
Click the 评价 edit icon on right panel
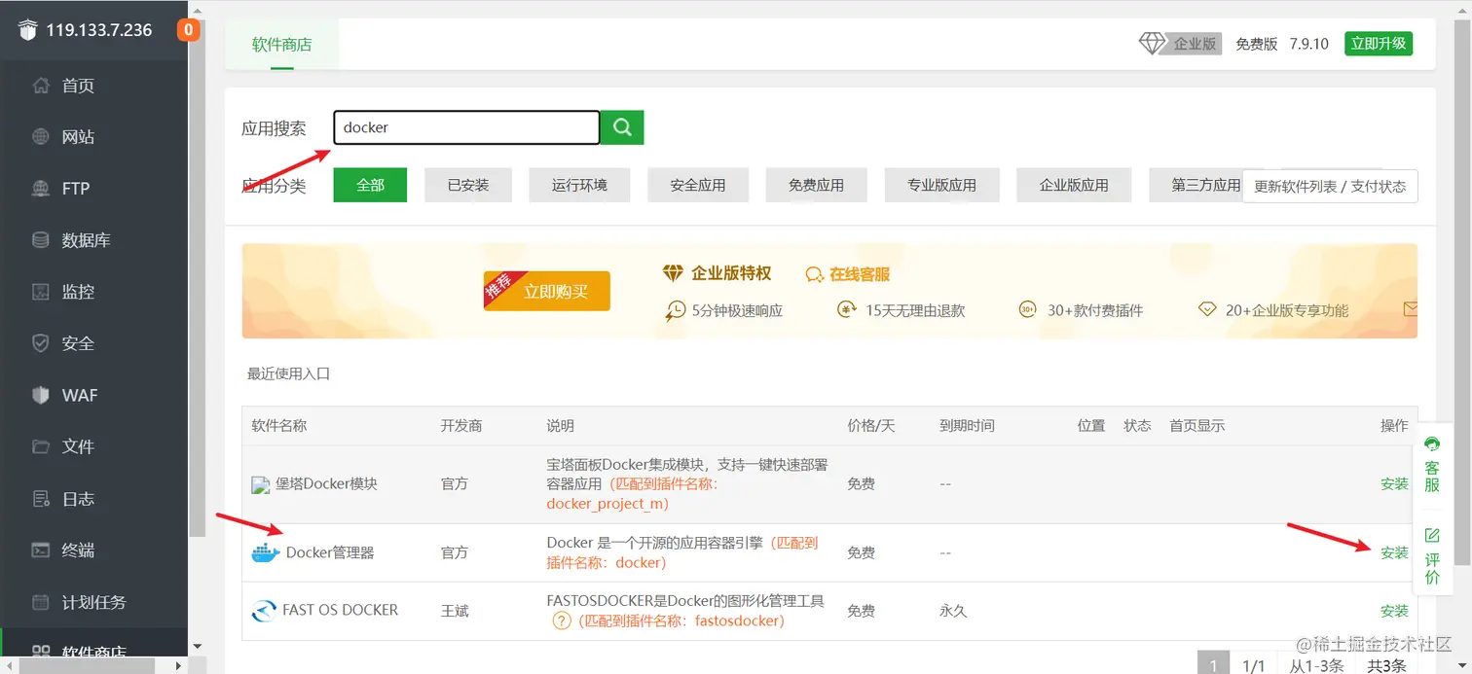[1432, 536]
